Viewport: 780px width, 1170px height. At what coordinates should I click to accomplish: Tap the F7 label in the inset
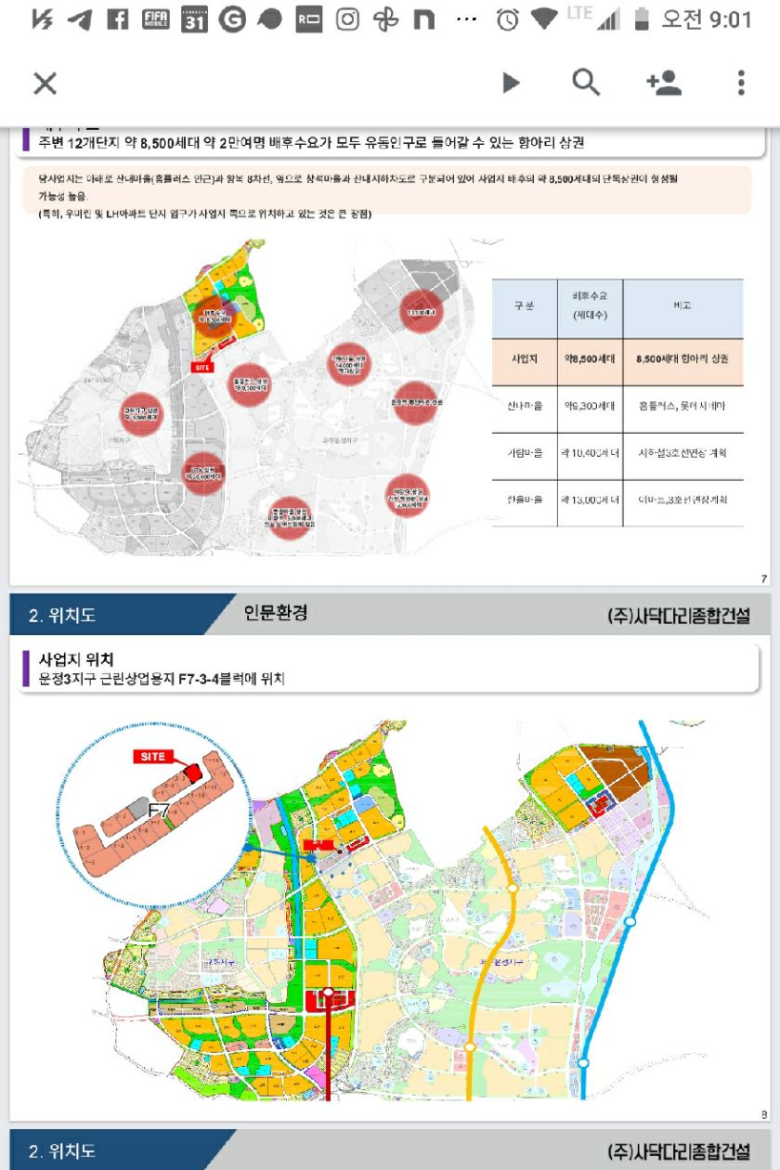(x=159, y=811)
